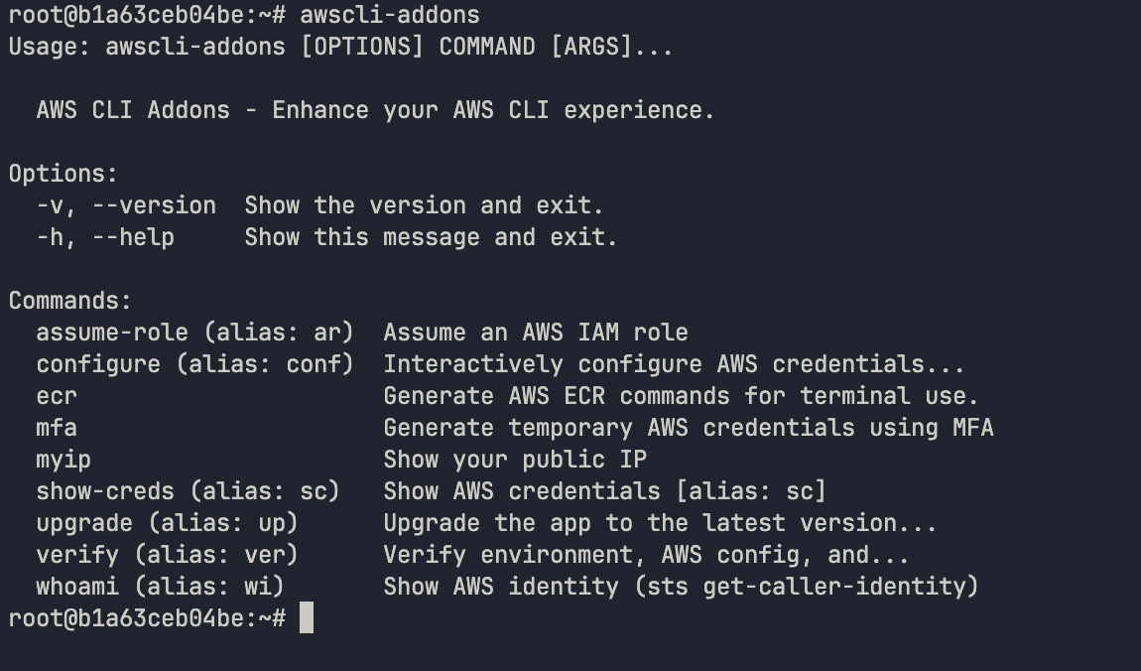Screen dimensions: 1141x671
Task: Click the --help option flag
Action: (x=133, y=237)
